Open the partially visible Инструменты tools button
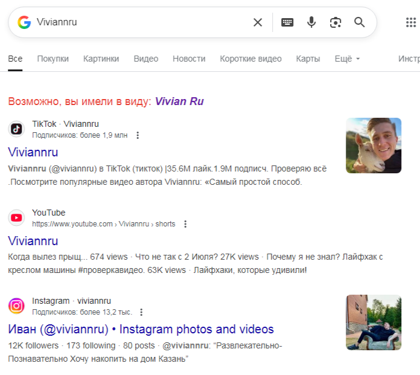This screenshot has width=420, height=375. pyautogui.click(x=409, y=59)
